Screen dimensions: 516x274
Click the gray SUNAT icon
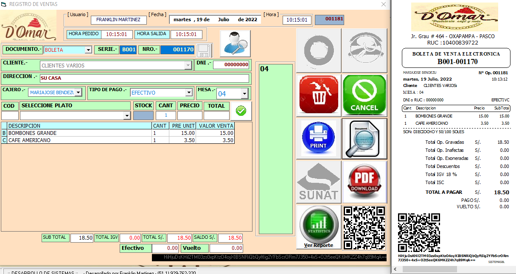point(319,182)
